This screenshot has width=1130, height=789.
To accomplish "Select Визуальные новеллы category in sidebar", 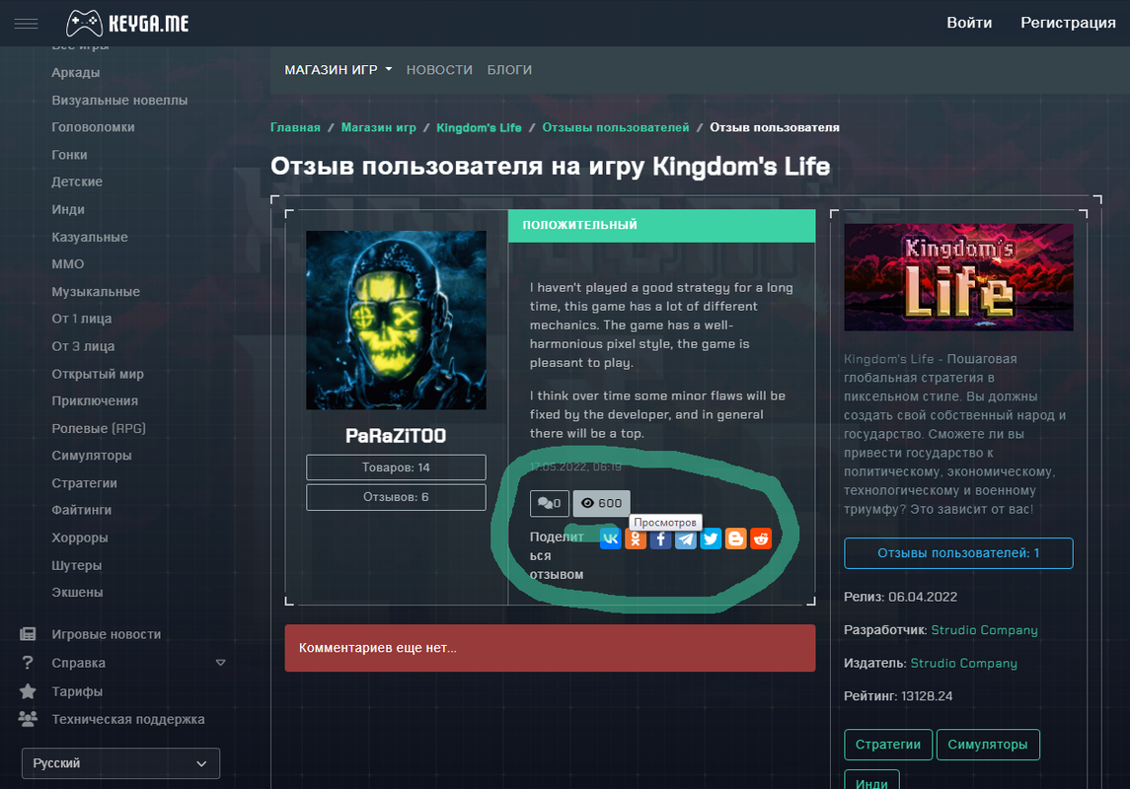I will 119,100.
